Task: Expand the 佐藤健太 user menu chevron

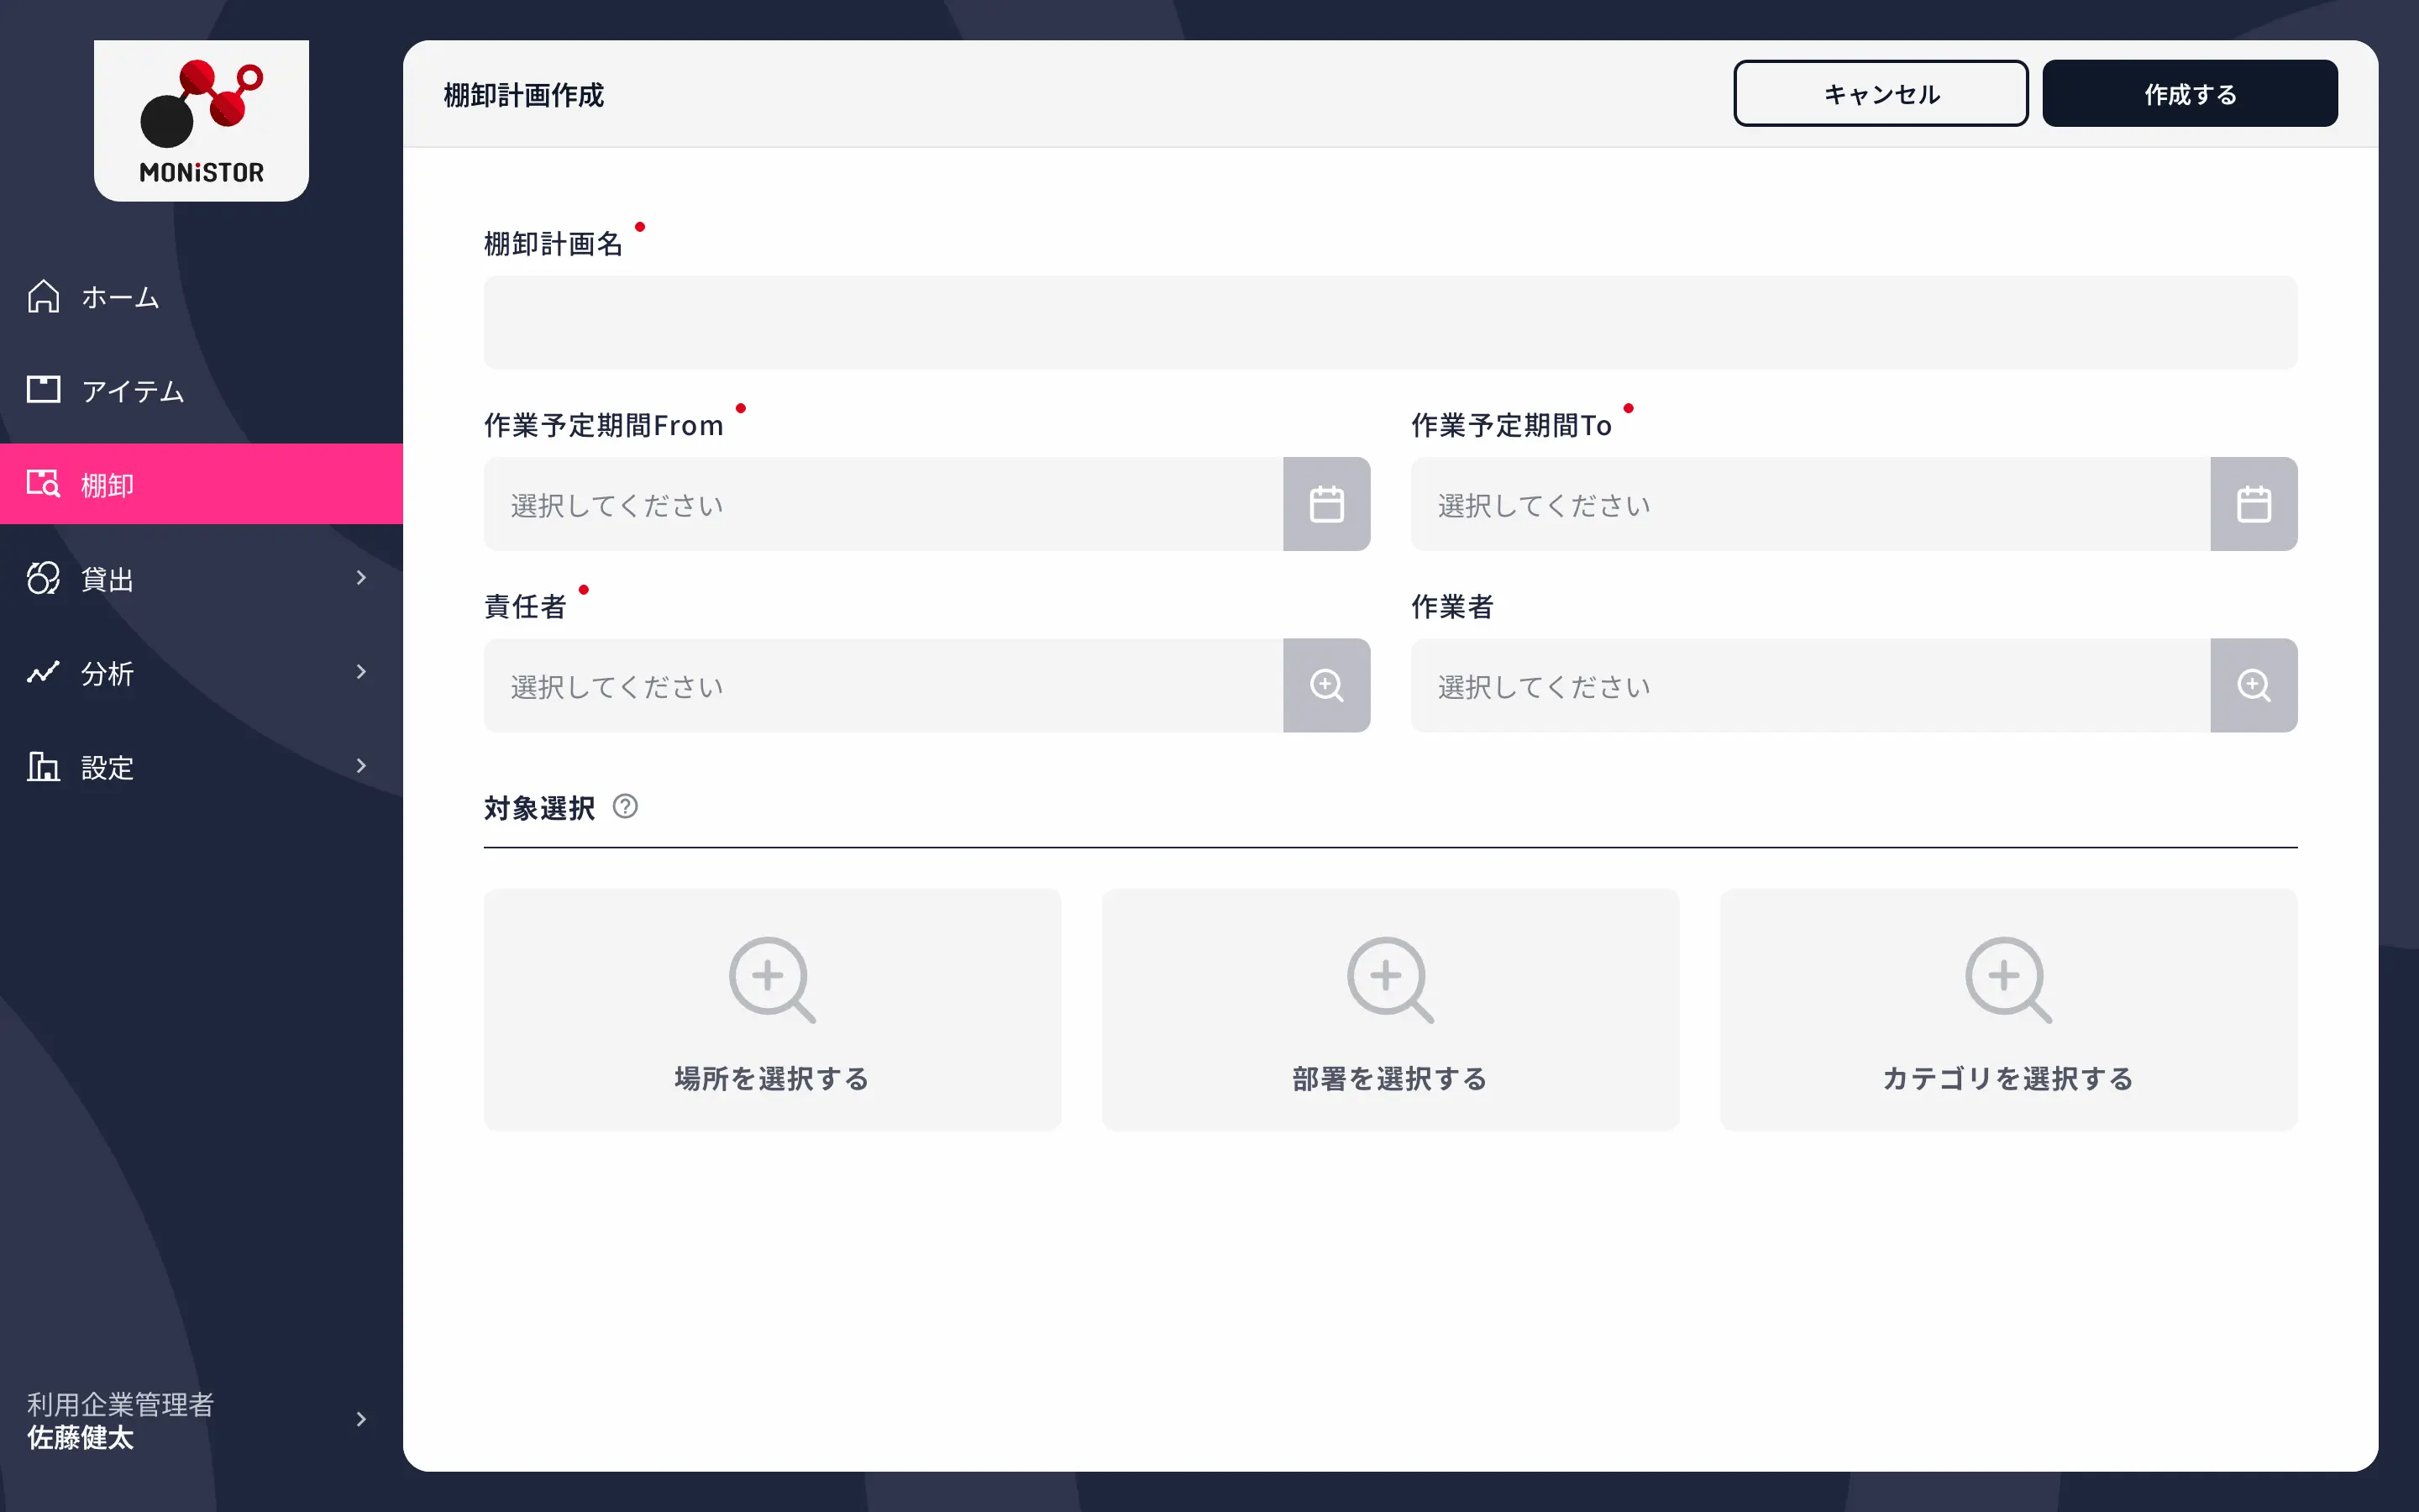Action: click(x=361, y=1419)
